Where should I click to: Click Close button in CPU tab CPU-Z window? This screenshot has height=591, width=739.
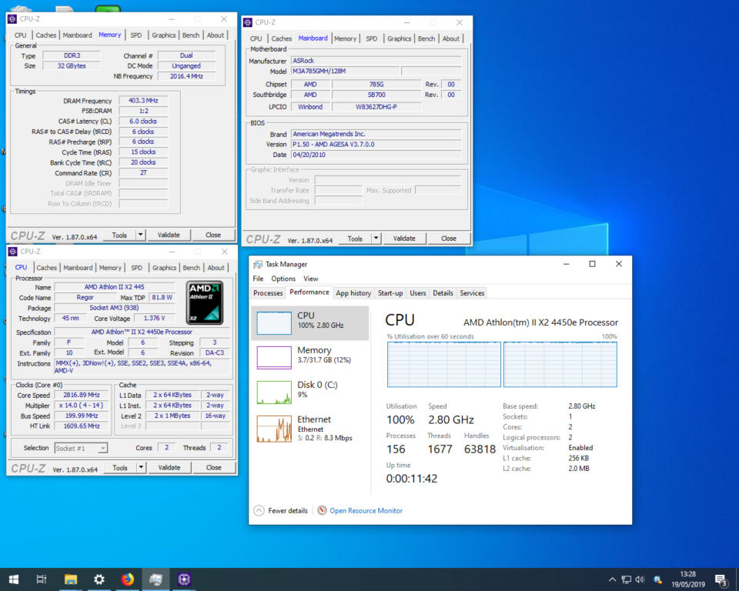[213, 467]
